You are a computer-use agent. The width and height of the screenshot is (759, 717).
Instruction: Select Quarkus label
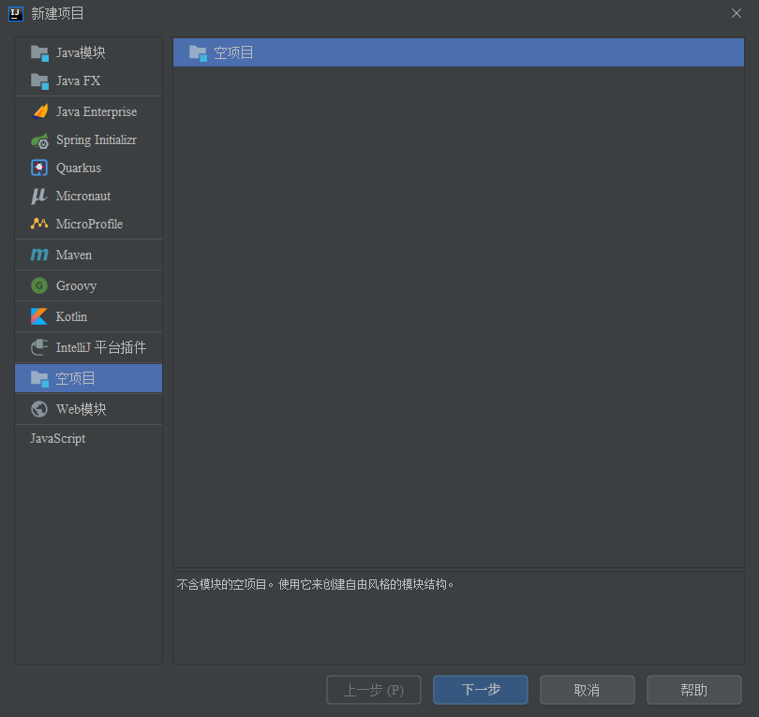point(79,168)
